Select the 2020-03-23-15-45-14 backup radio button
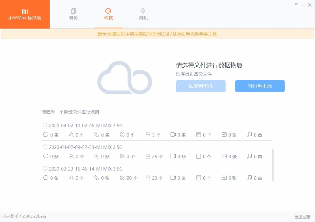Image resolution: width=315 pixels, height=222 pixels. point(45,168)
